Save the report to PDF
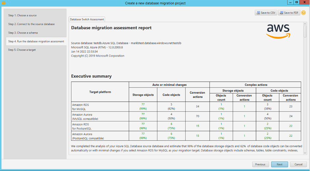310x171 pixels. point(289,12)
